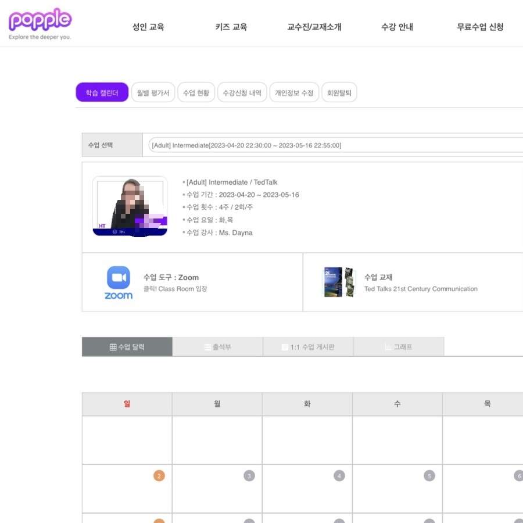Switch to the 1:1 수업 게시판 tab
Viewport: 523px width, 523px height.
click(308, 347)
